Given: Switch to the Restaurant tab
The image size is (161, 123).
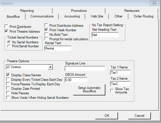Looking at the screenshot, I should [132, 11].
